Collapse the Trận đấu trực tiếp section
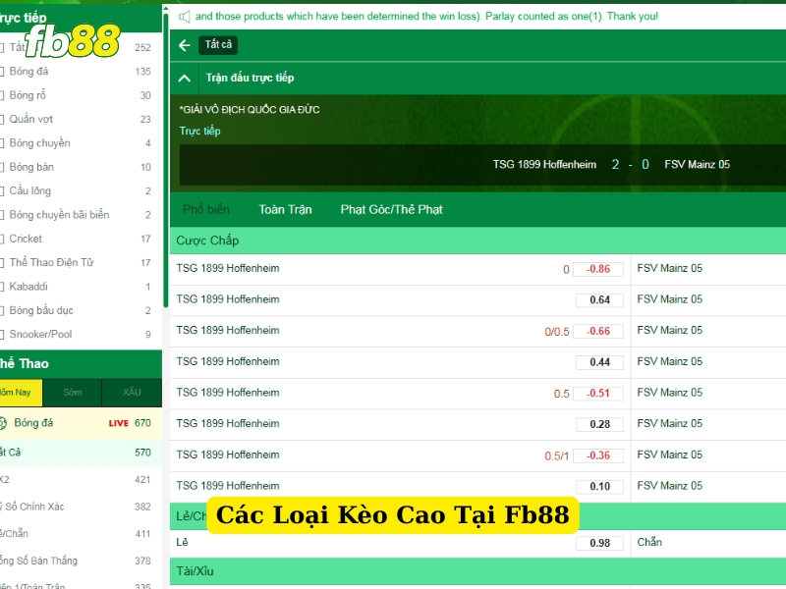The image size is (786, 589). pyautogui.click(x=185, y=79)
